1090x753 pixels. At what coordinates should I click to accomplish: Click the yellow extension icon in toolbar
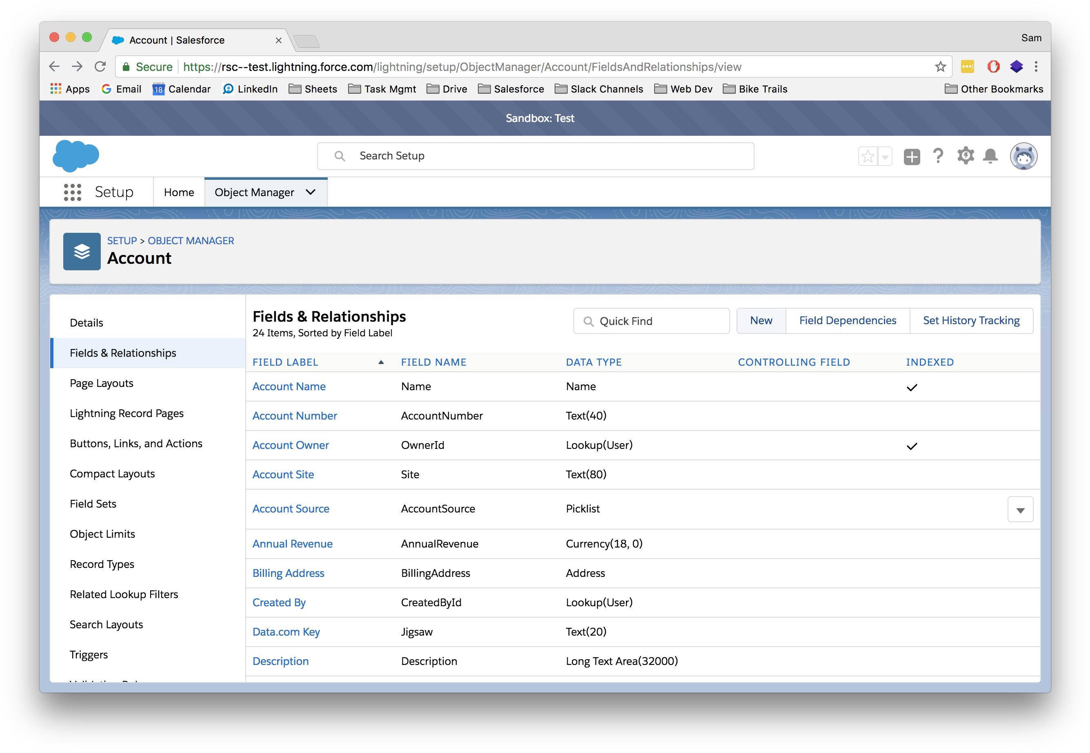(x=967, y=66)
